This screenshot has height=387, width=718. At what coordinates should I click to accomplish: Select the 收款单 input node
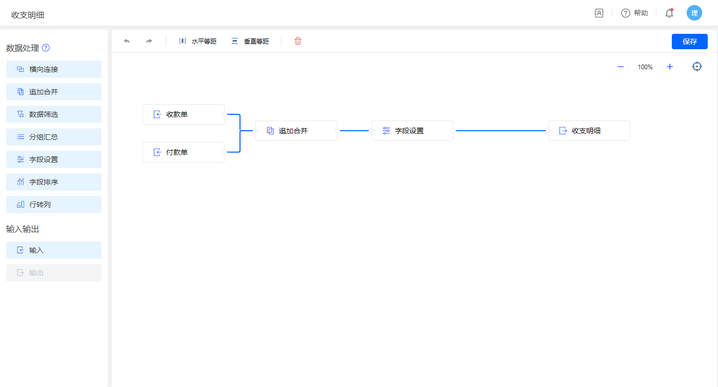(184, 114)
